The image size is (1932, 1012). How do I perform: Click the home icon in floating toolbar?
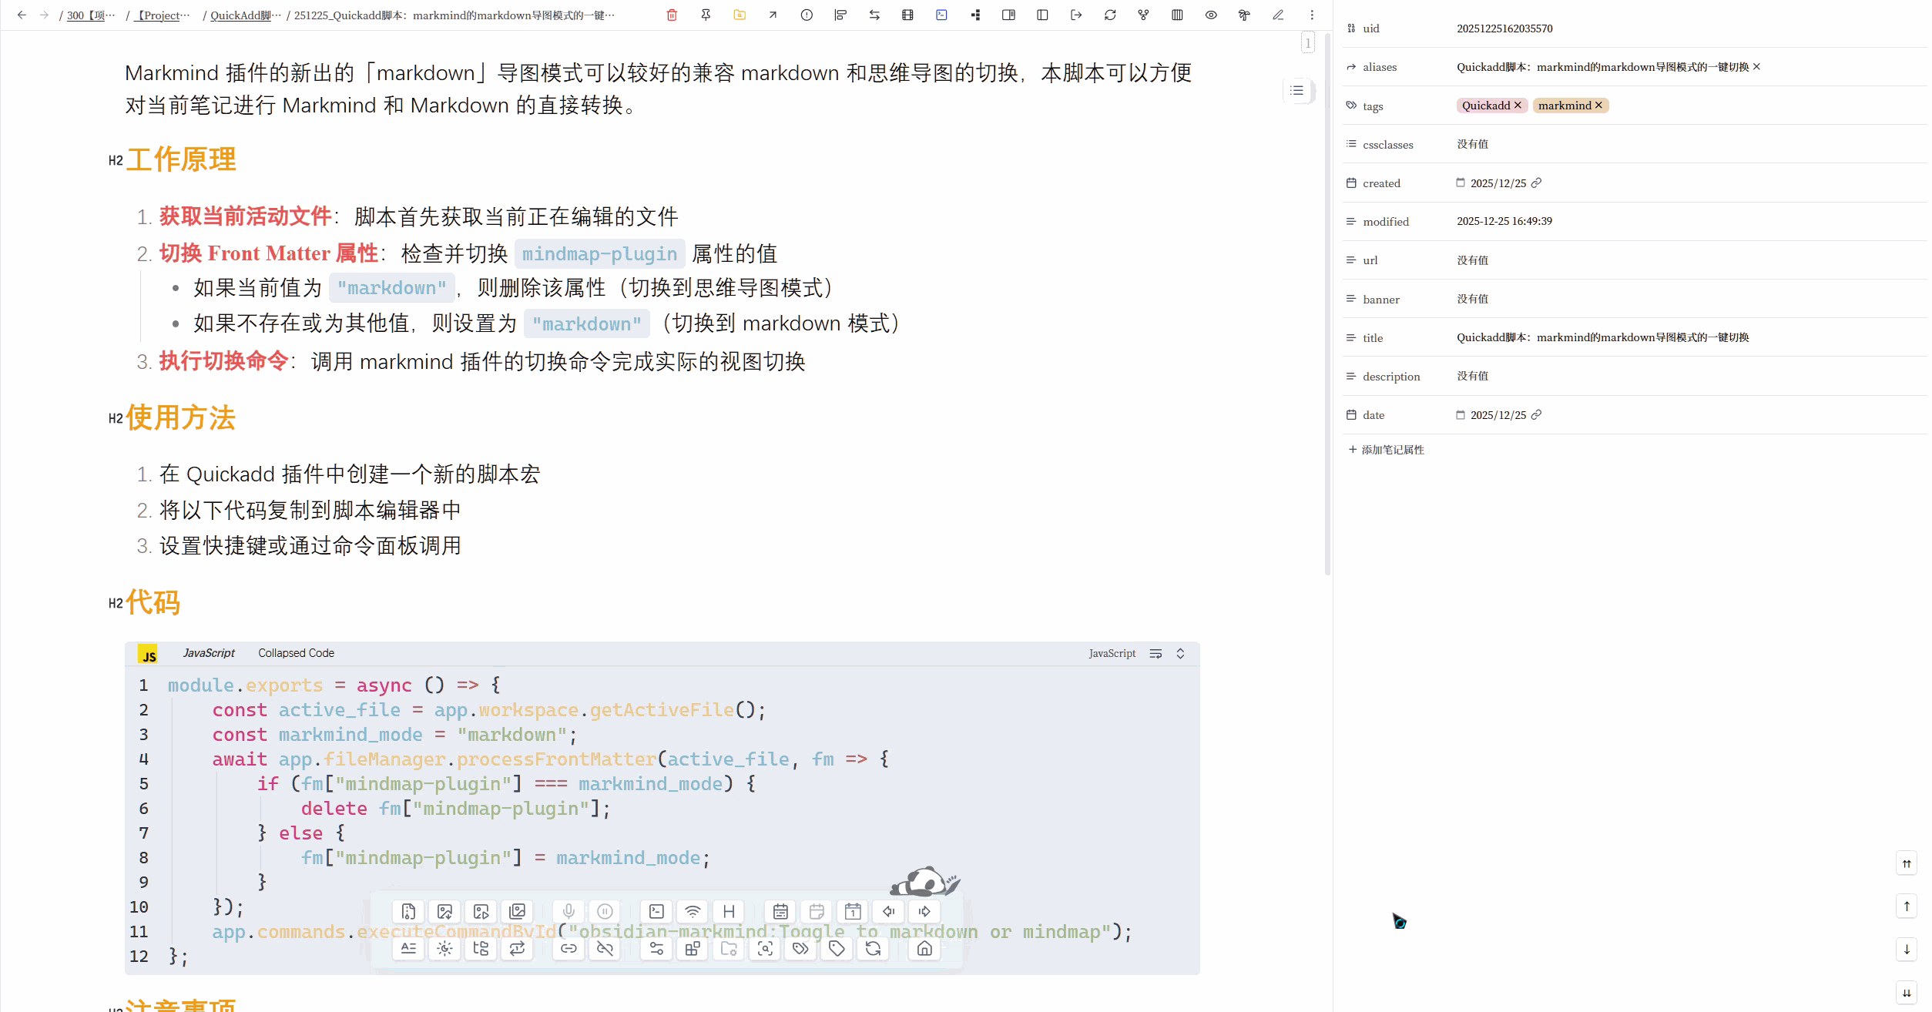click(924, 948)
